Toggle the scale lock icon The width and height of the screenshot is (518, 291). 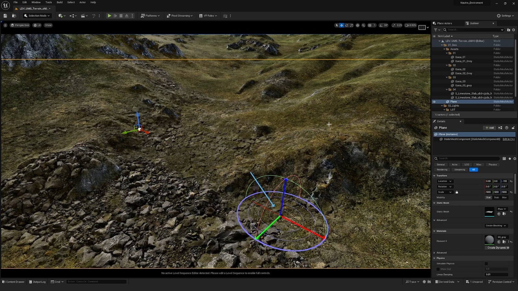(457, 192)
